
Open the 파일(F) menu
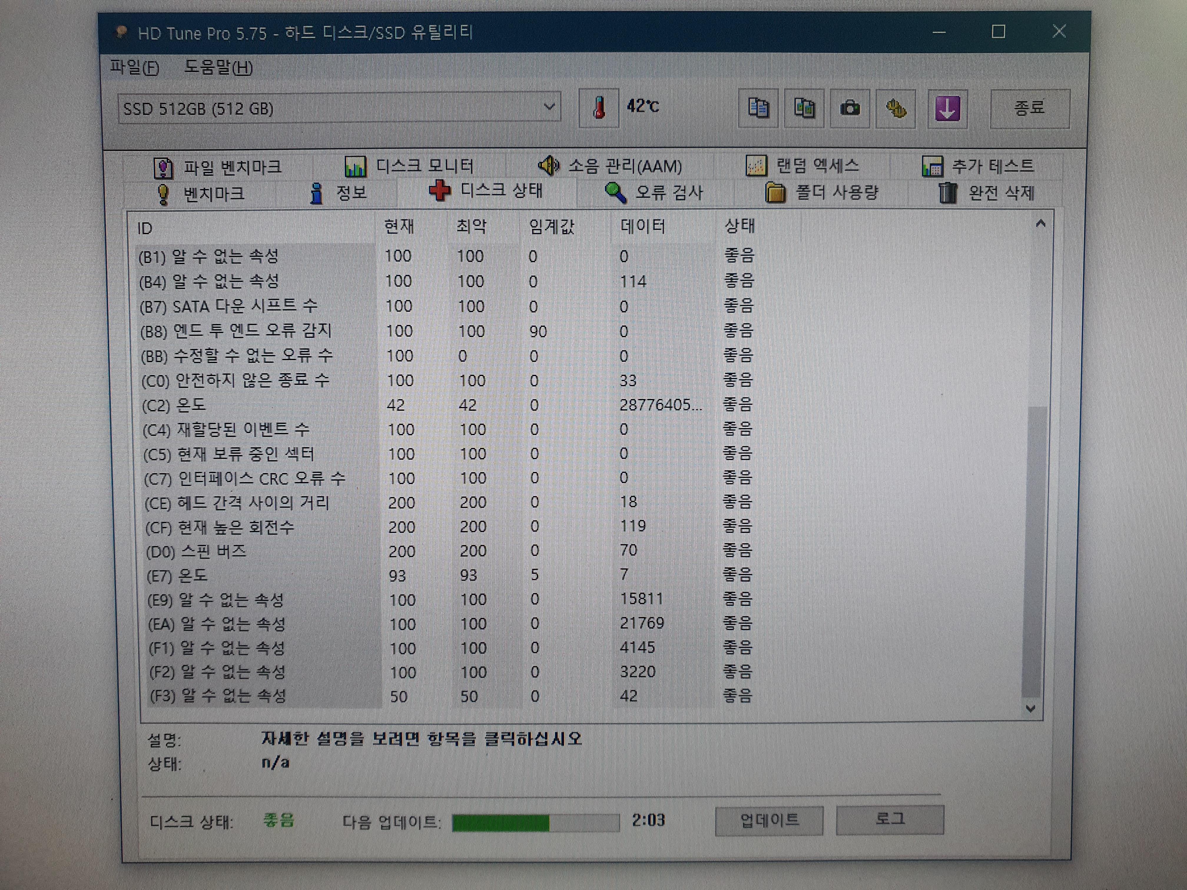coord(134,68)
